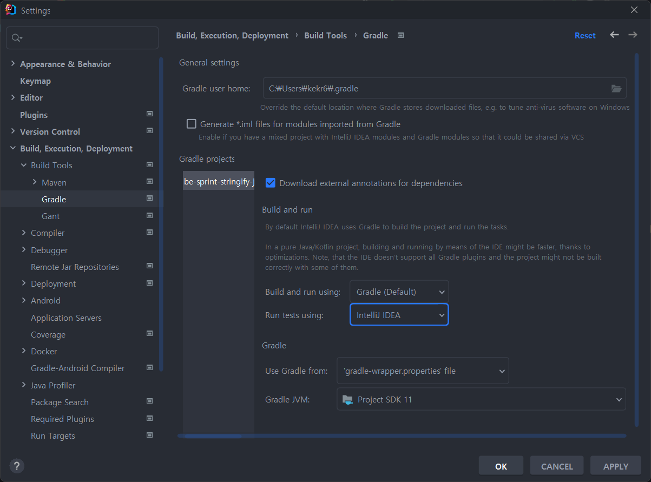This screenshot has width=651, height=482.
Task: Click project-level icon beside Plugins
Action: [x=150, y=114]
